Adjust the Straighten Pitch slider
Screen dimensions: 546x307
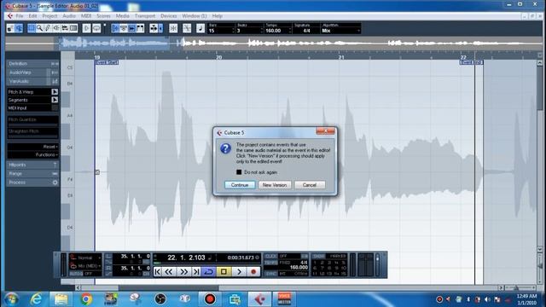click(32, 136)
